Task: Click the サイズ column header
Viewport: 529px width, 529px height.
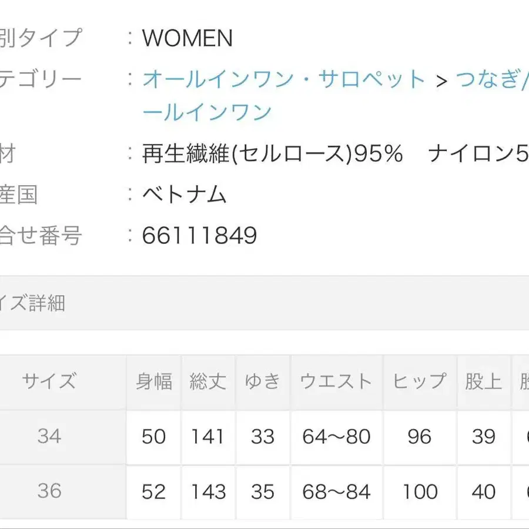Action: (x=49, y=381)
